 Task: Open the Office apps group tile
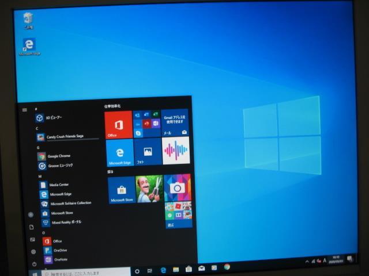[147, 124]
